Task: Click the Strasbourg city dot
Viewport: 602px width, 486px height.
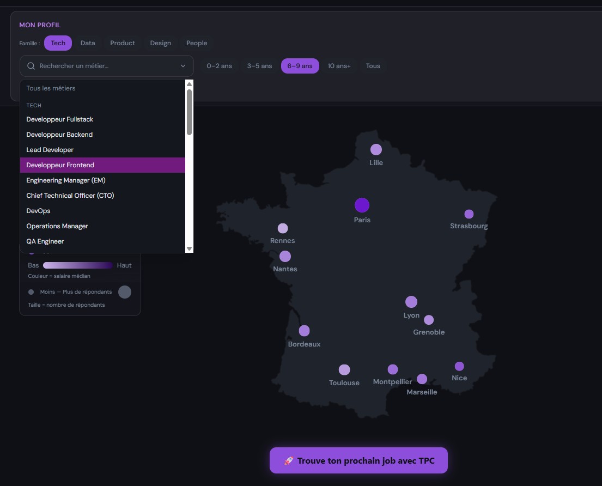Action: click(x=469, y=214)
